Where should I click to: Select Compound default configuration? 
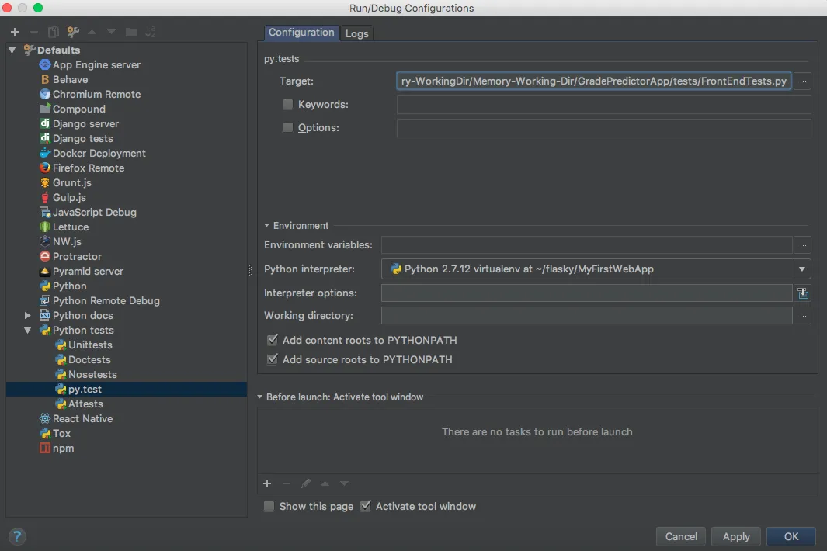(x=78, y=109)
